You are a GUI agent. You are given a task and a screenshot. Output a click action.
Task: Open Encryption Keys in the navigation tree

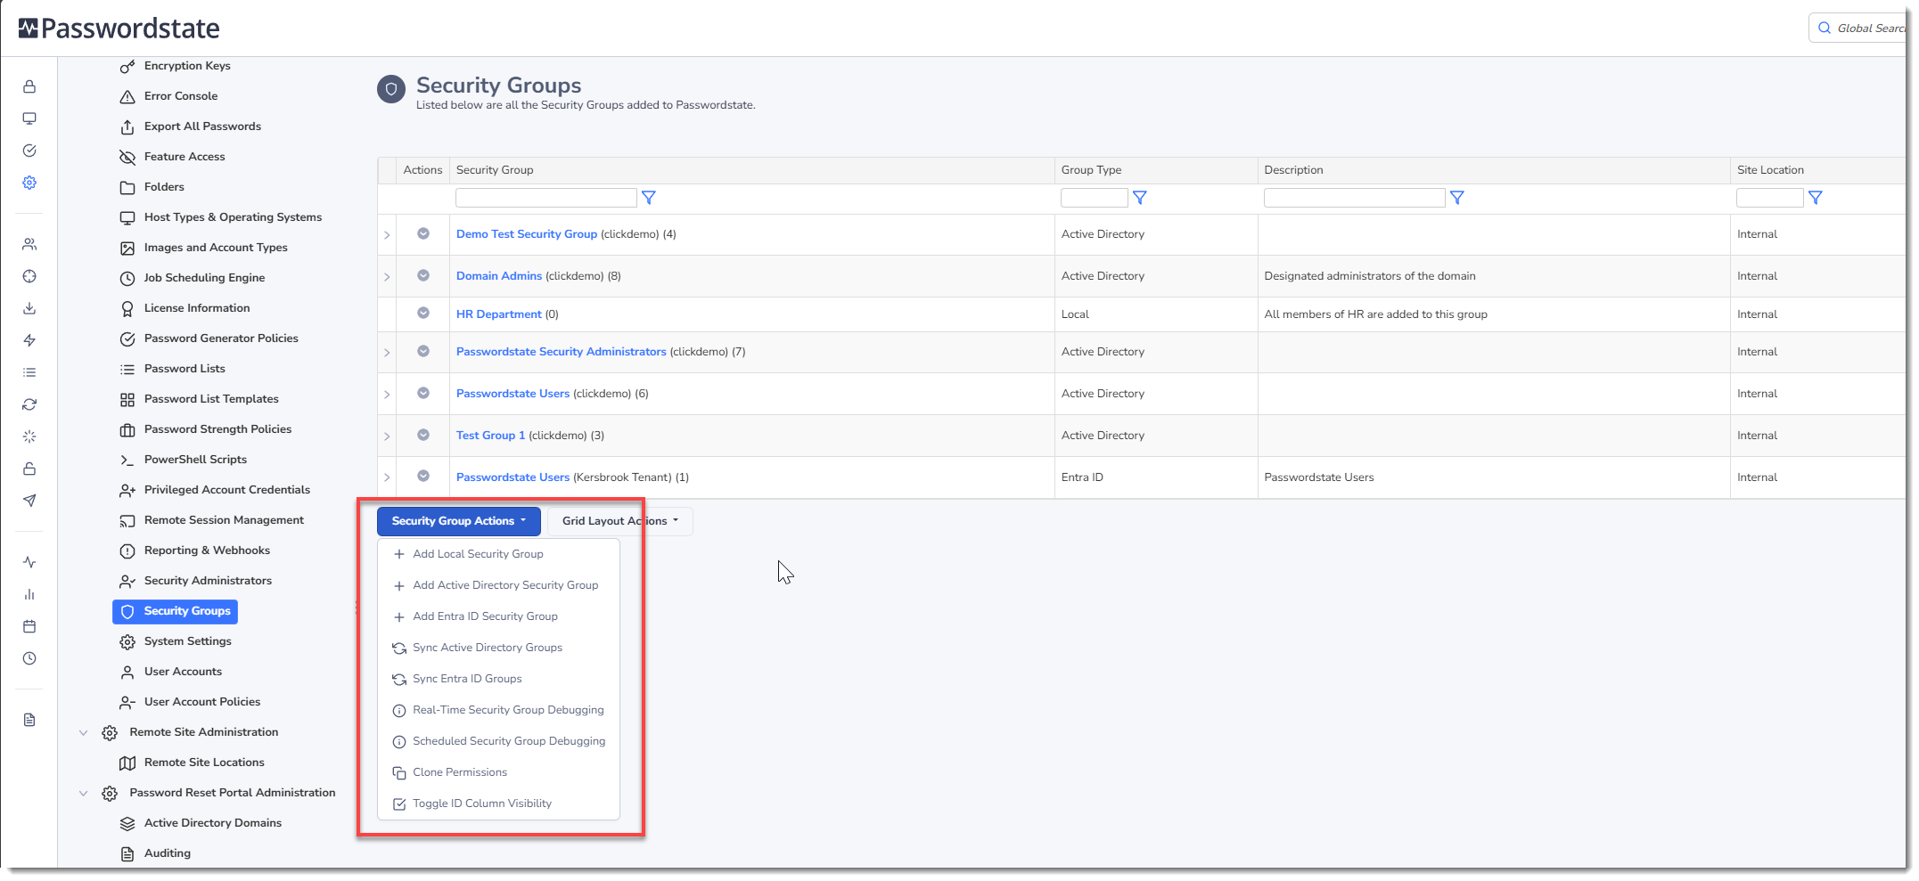(x=187, y=66)
